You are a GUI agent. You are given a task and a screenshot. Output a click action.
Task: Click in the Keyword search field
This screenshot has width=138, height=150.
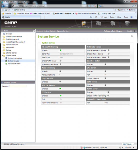(18, 86)
